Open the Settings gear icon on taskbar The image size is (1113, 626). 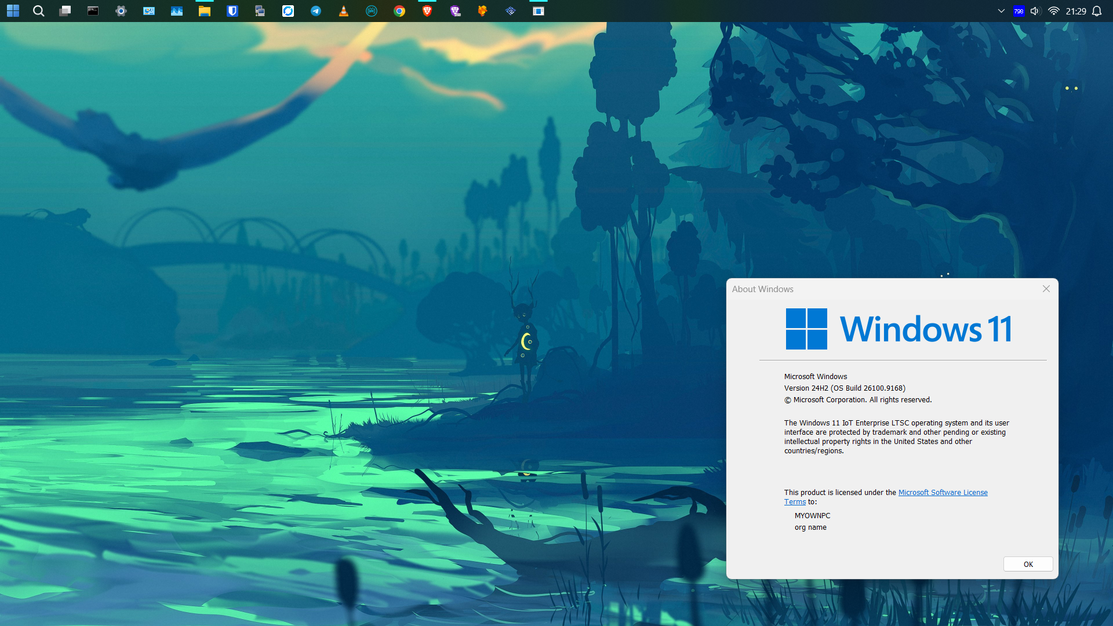click(x=121, y=11)
